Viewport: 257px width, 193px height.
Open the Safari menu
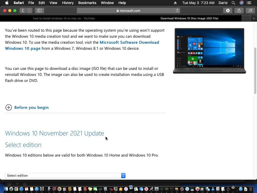point(19,3)
